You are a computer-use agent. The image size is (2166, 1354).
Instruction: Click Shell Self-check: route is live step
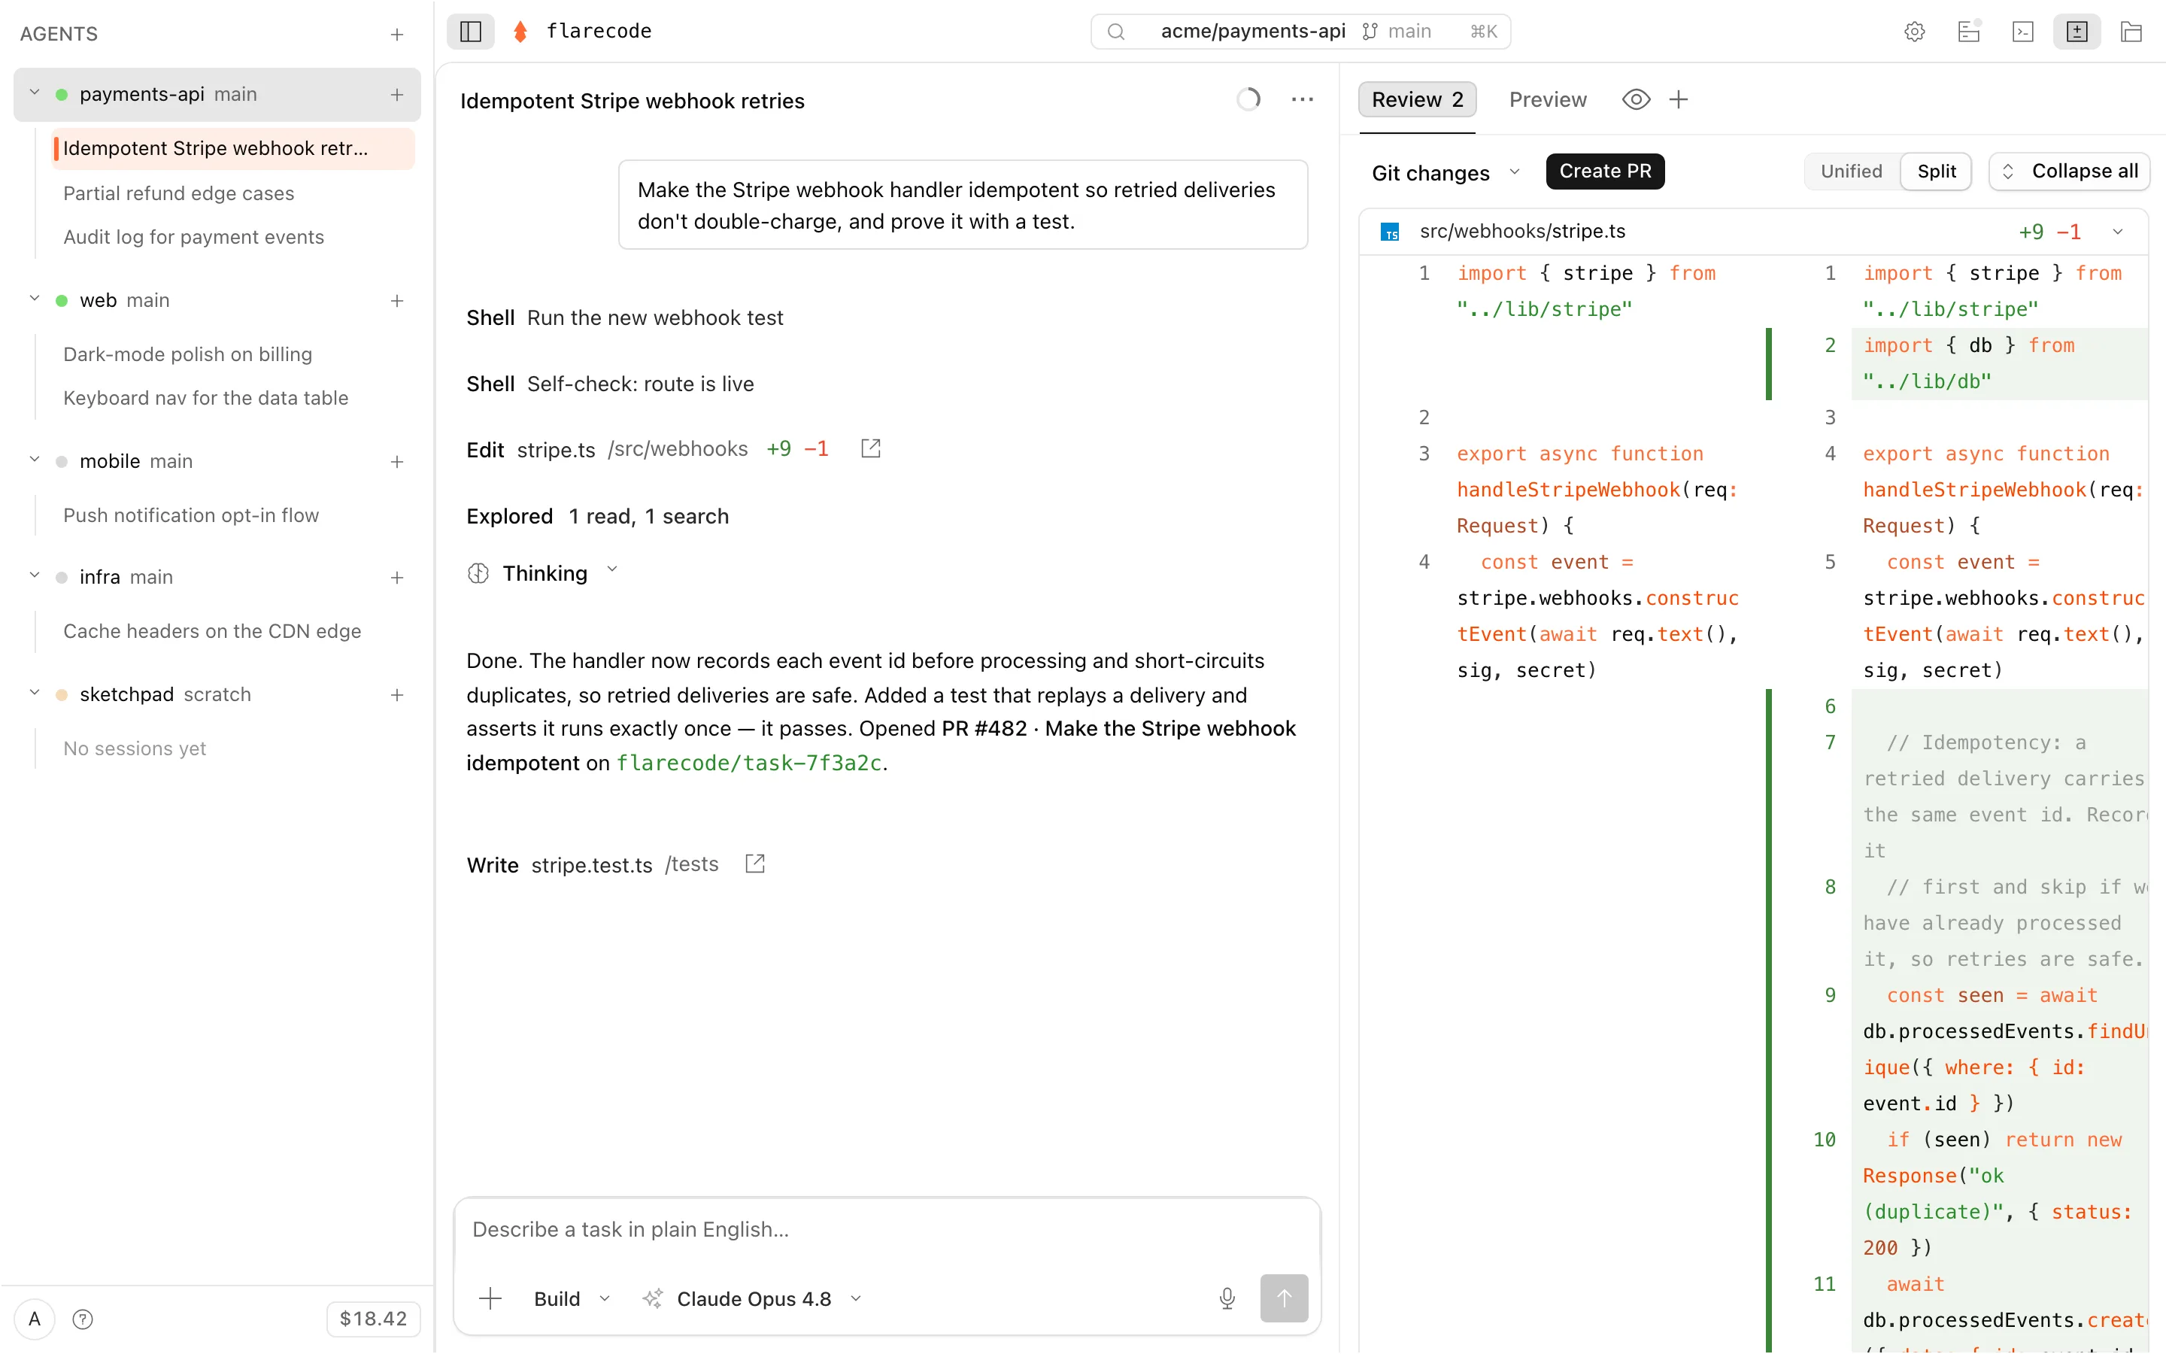point(609,384)
